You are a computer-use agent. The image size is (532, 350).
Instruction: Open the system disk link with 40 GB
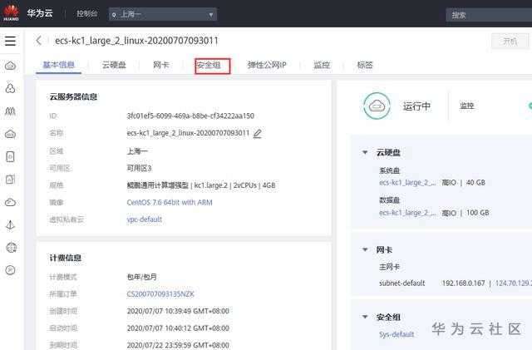click(407, 183)
